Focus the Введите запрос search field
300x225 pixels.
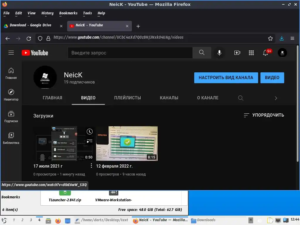[x=130, y=53]
